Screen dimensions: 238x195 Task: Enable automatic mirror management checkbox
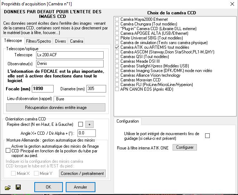(x=8, y=151)
